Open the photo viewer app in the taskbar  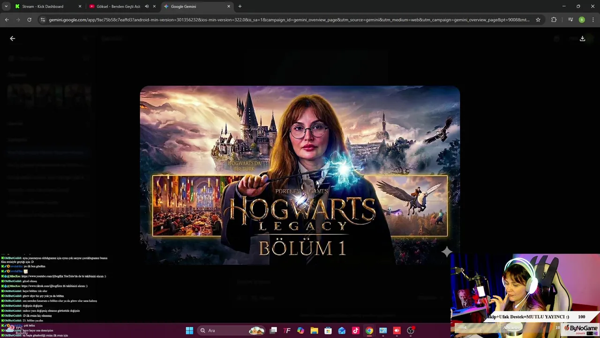coord(383,330)
